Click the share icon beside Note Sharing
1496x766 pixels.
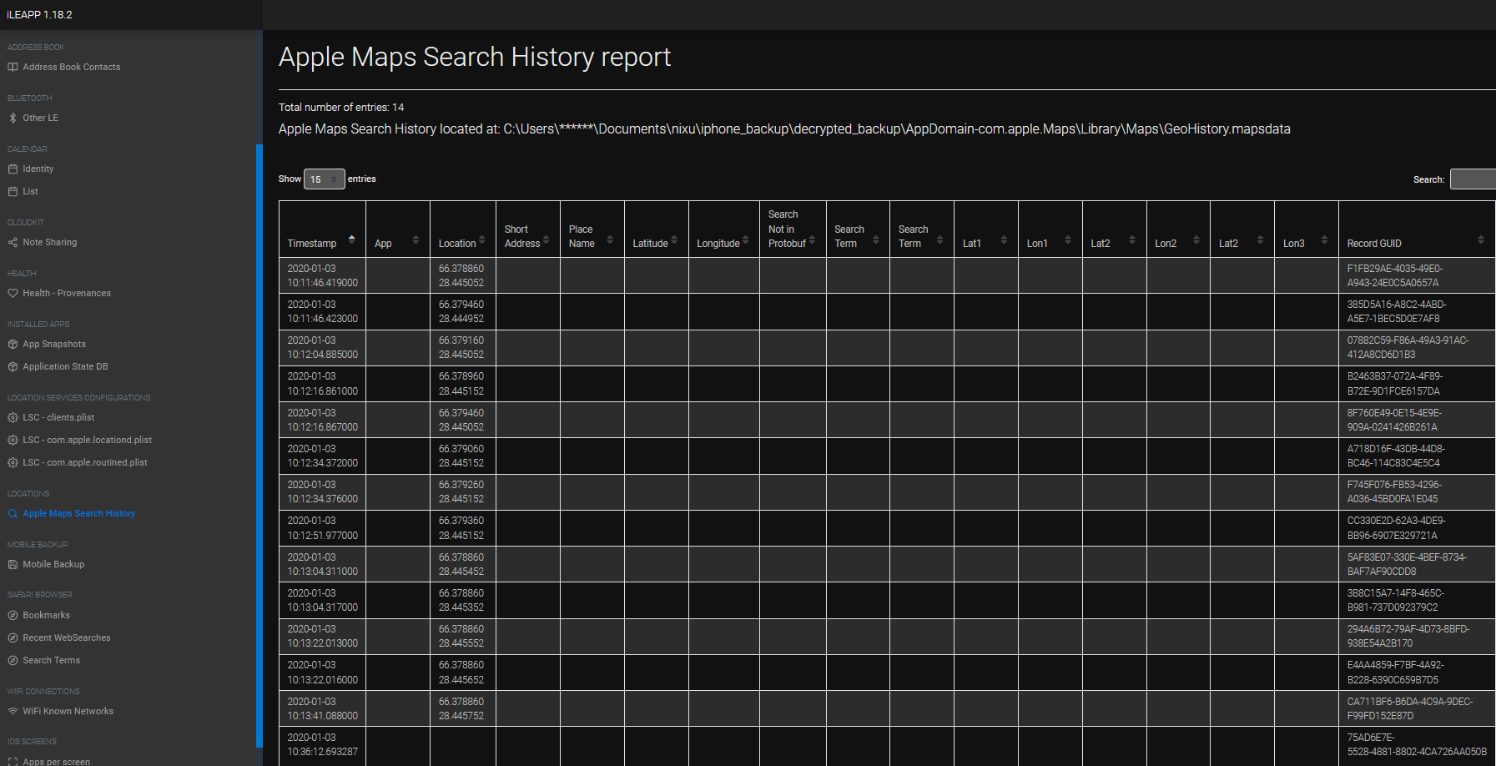point(13,242)
